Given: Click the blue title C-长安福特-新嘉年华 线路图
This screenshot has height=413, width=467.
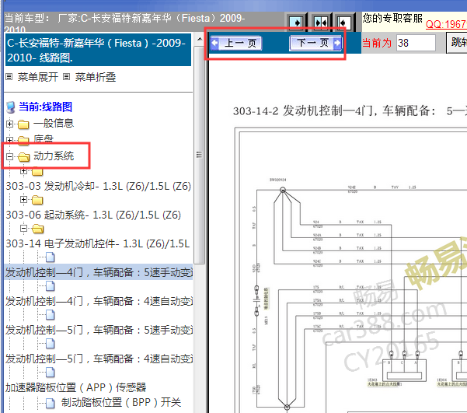Looking at the screenshot, I should click(98, 50).
